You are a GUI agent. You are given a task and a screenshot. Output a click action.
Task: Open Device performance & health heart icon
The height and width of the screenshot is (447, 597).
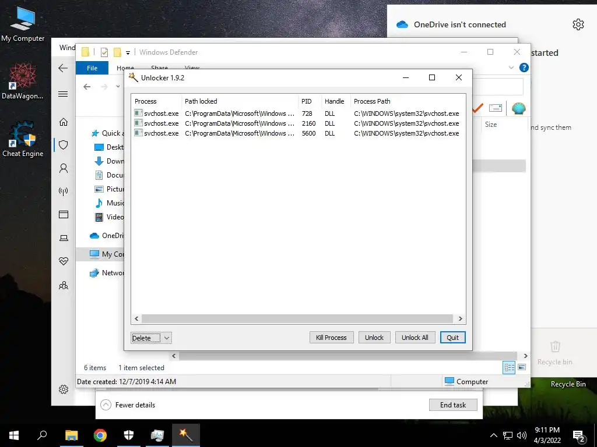point(64,261)
